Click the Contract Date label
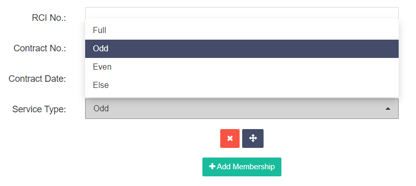Screen dimensions: 416x186 (x=37, y=79)
